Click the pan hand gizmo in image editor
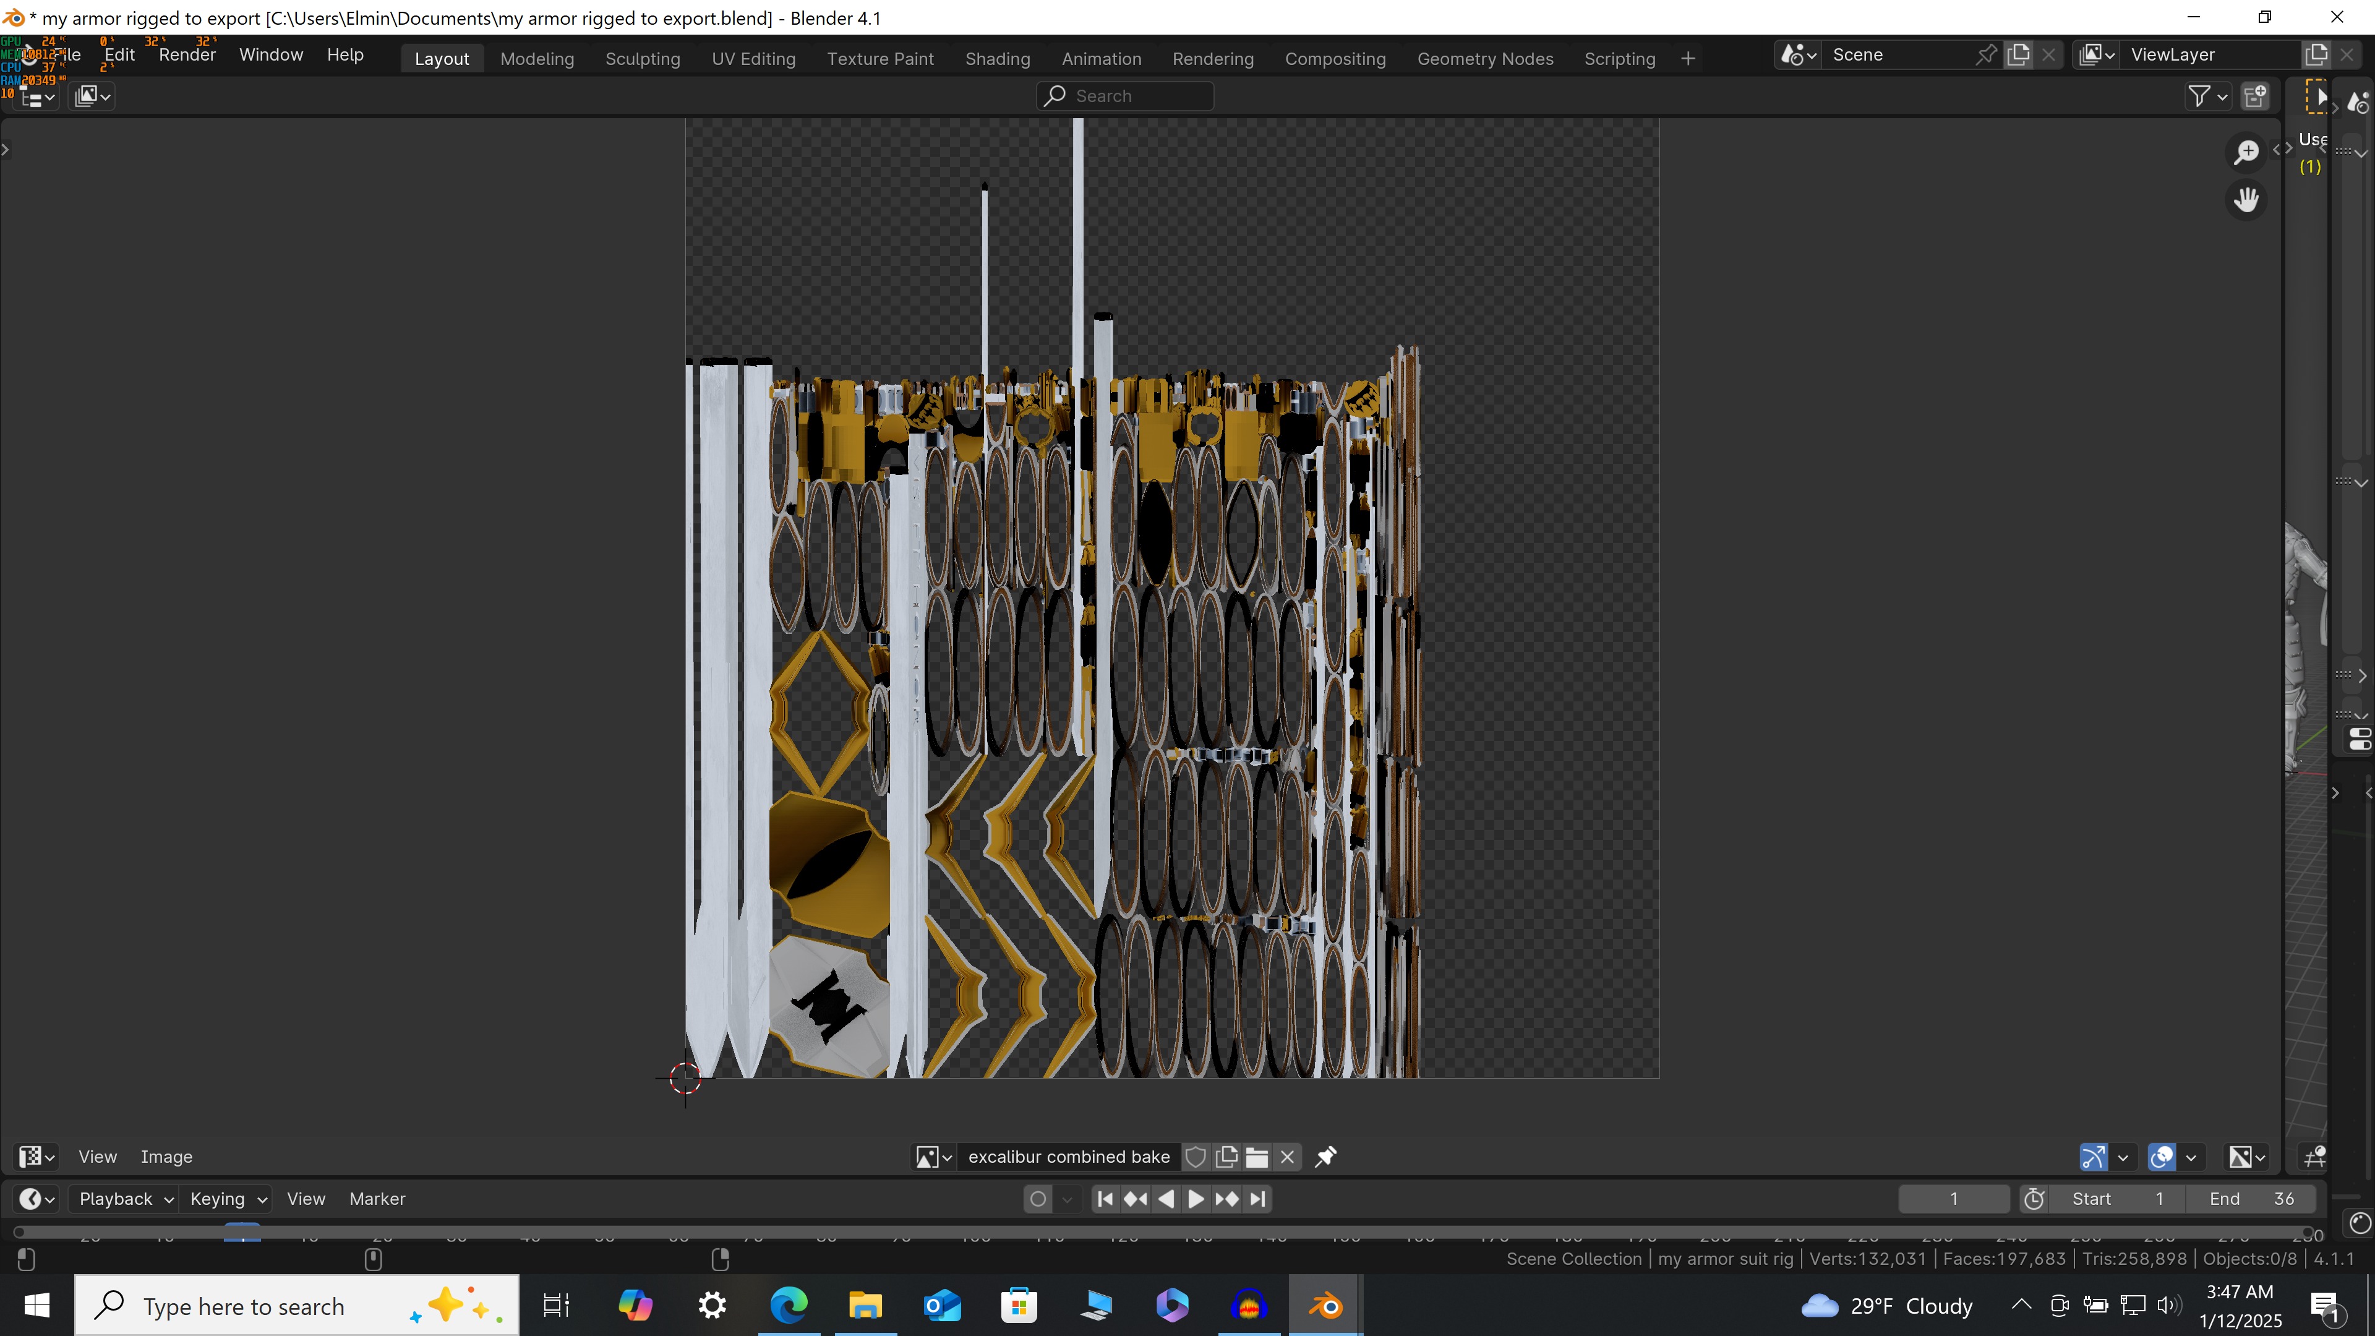 pyautogui.click(x=2247, y=200)
